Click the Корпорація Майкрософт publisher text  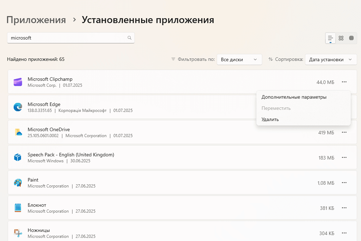point(82,111)
